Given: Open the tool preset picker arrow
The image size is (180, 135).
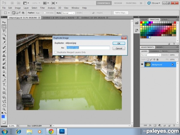Looking at the screenshot, I should click(9, 13).
